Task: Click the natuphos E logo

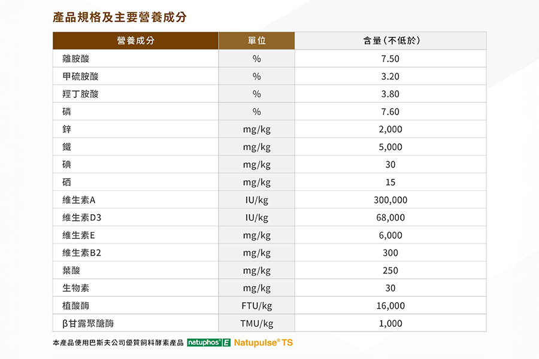Action: point(208,343)
